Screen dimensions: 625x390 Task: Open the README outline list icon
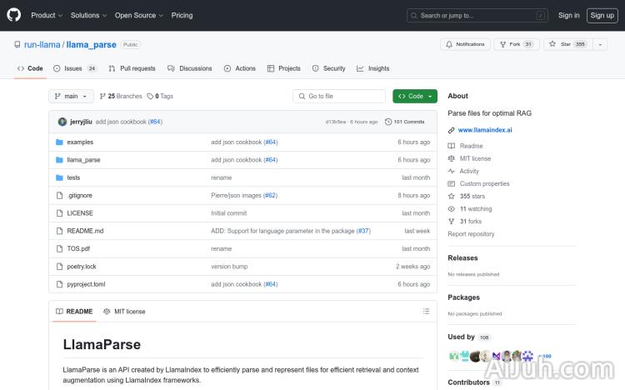[426, 311]
